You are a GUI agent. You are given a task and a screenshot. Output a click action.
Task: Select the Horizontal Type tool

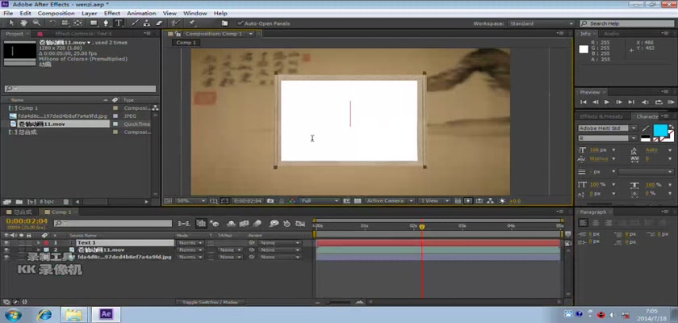click(x=118, y=23)
